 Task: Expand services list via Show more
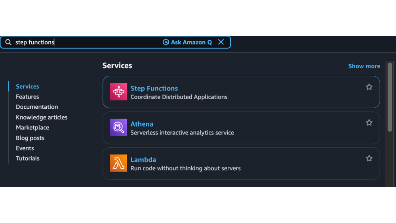[364, 66]
